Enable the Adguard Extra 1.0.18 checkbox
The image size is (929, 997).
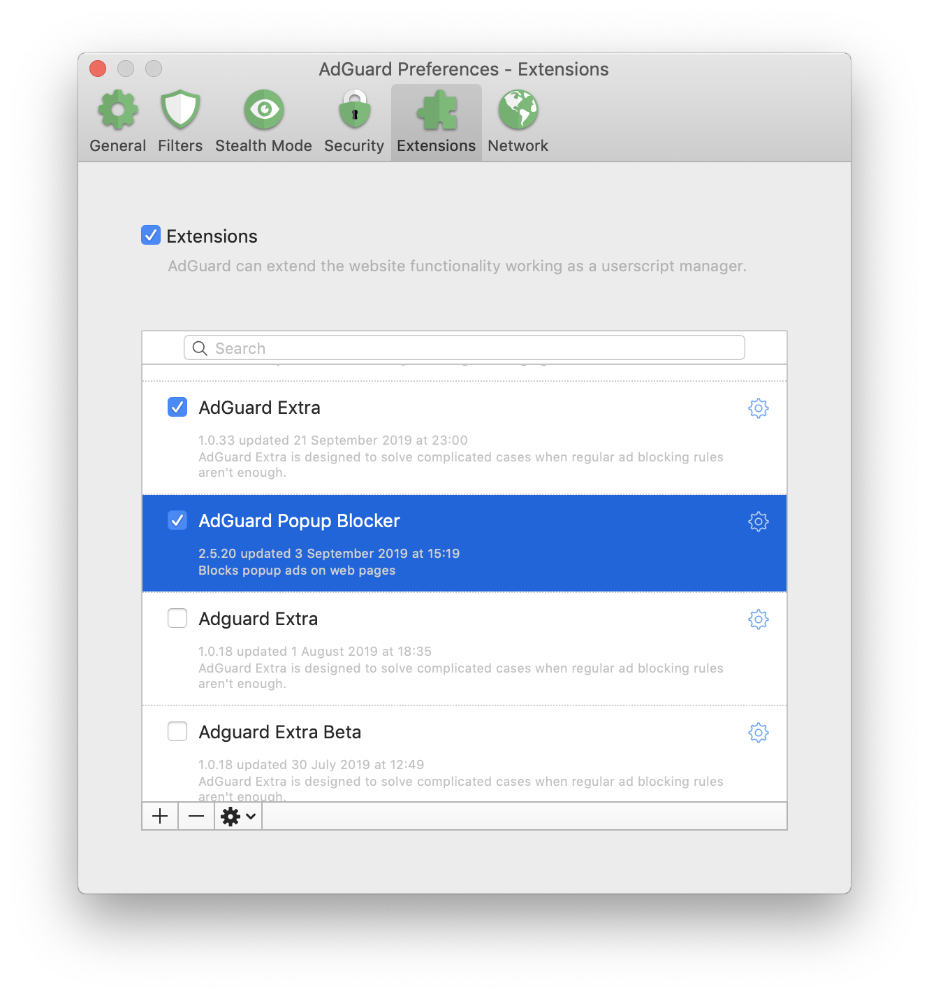point(177,618)
